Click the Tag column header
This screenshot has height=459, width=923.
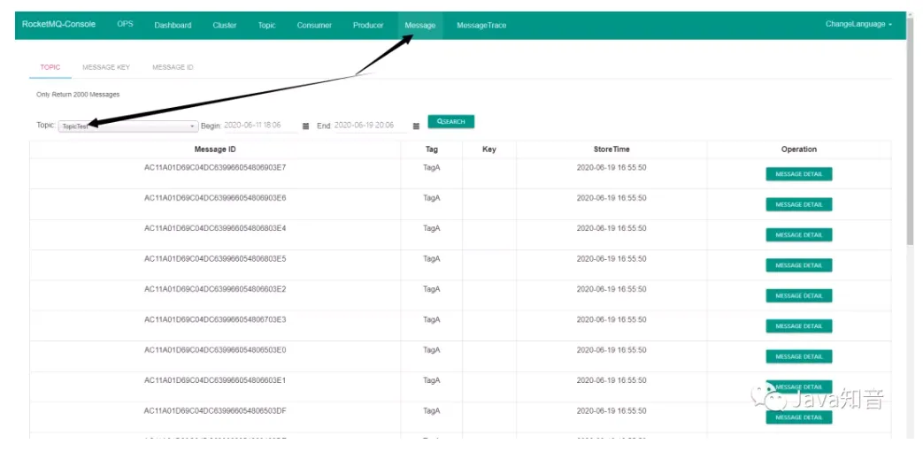point(432,149)
